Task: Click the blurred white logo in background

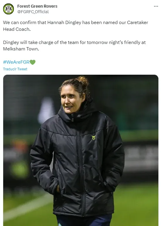Action: (47, 111)
